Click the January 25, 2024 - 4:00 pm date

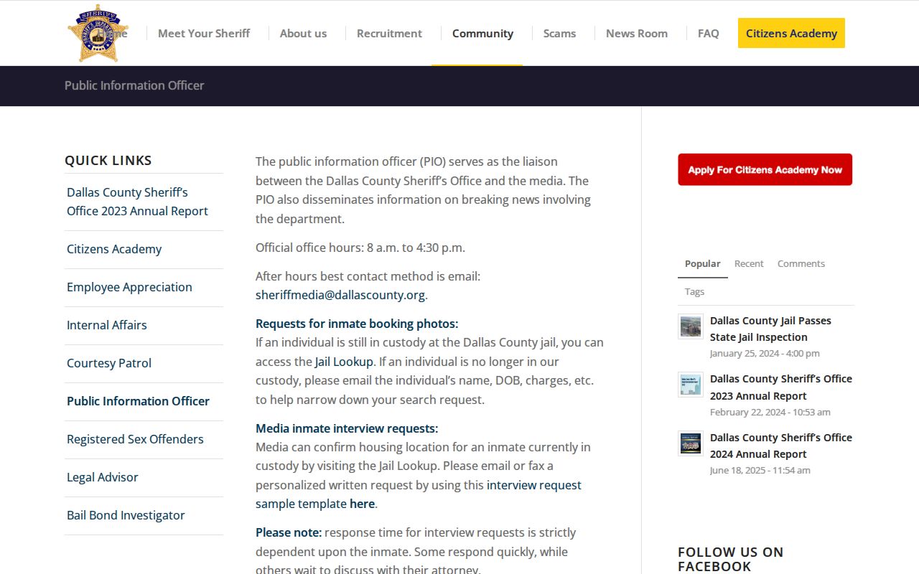coord(765,353)
